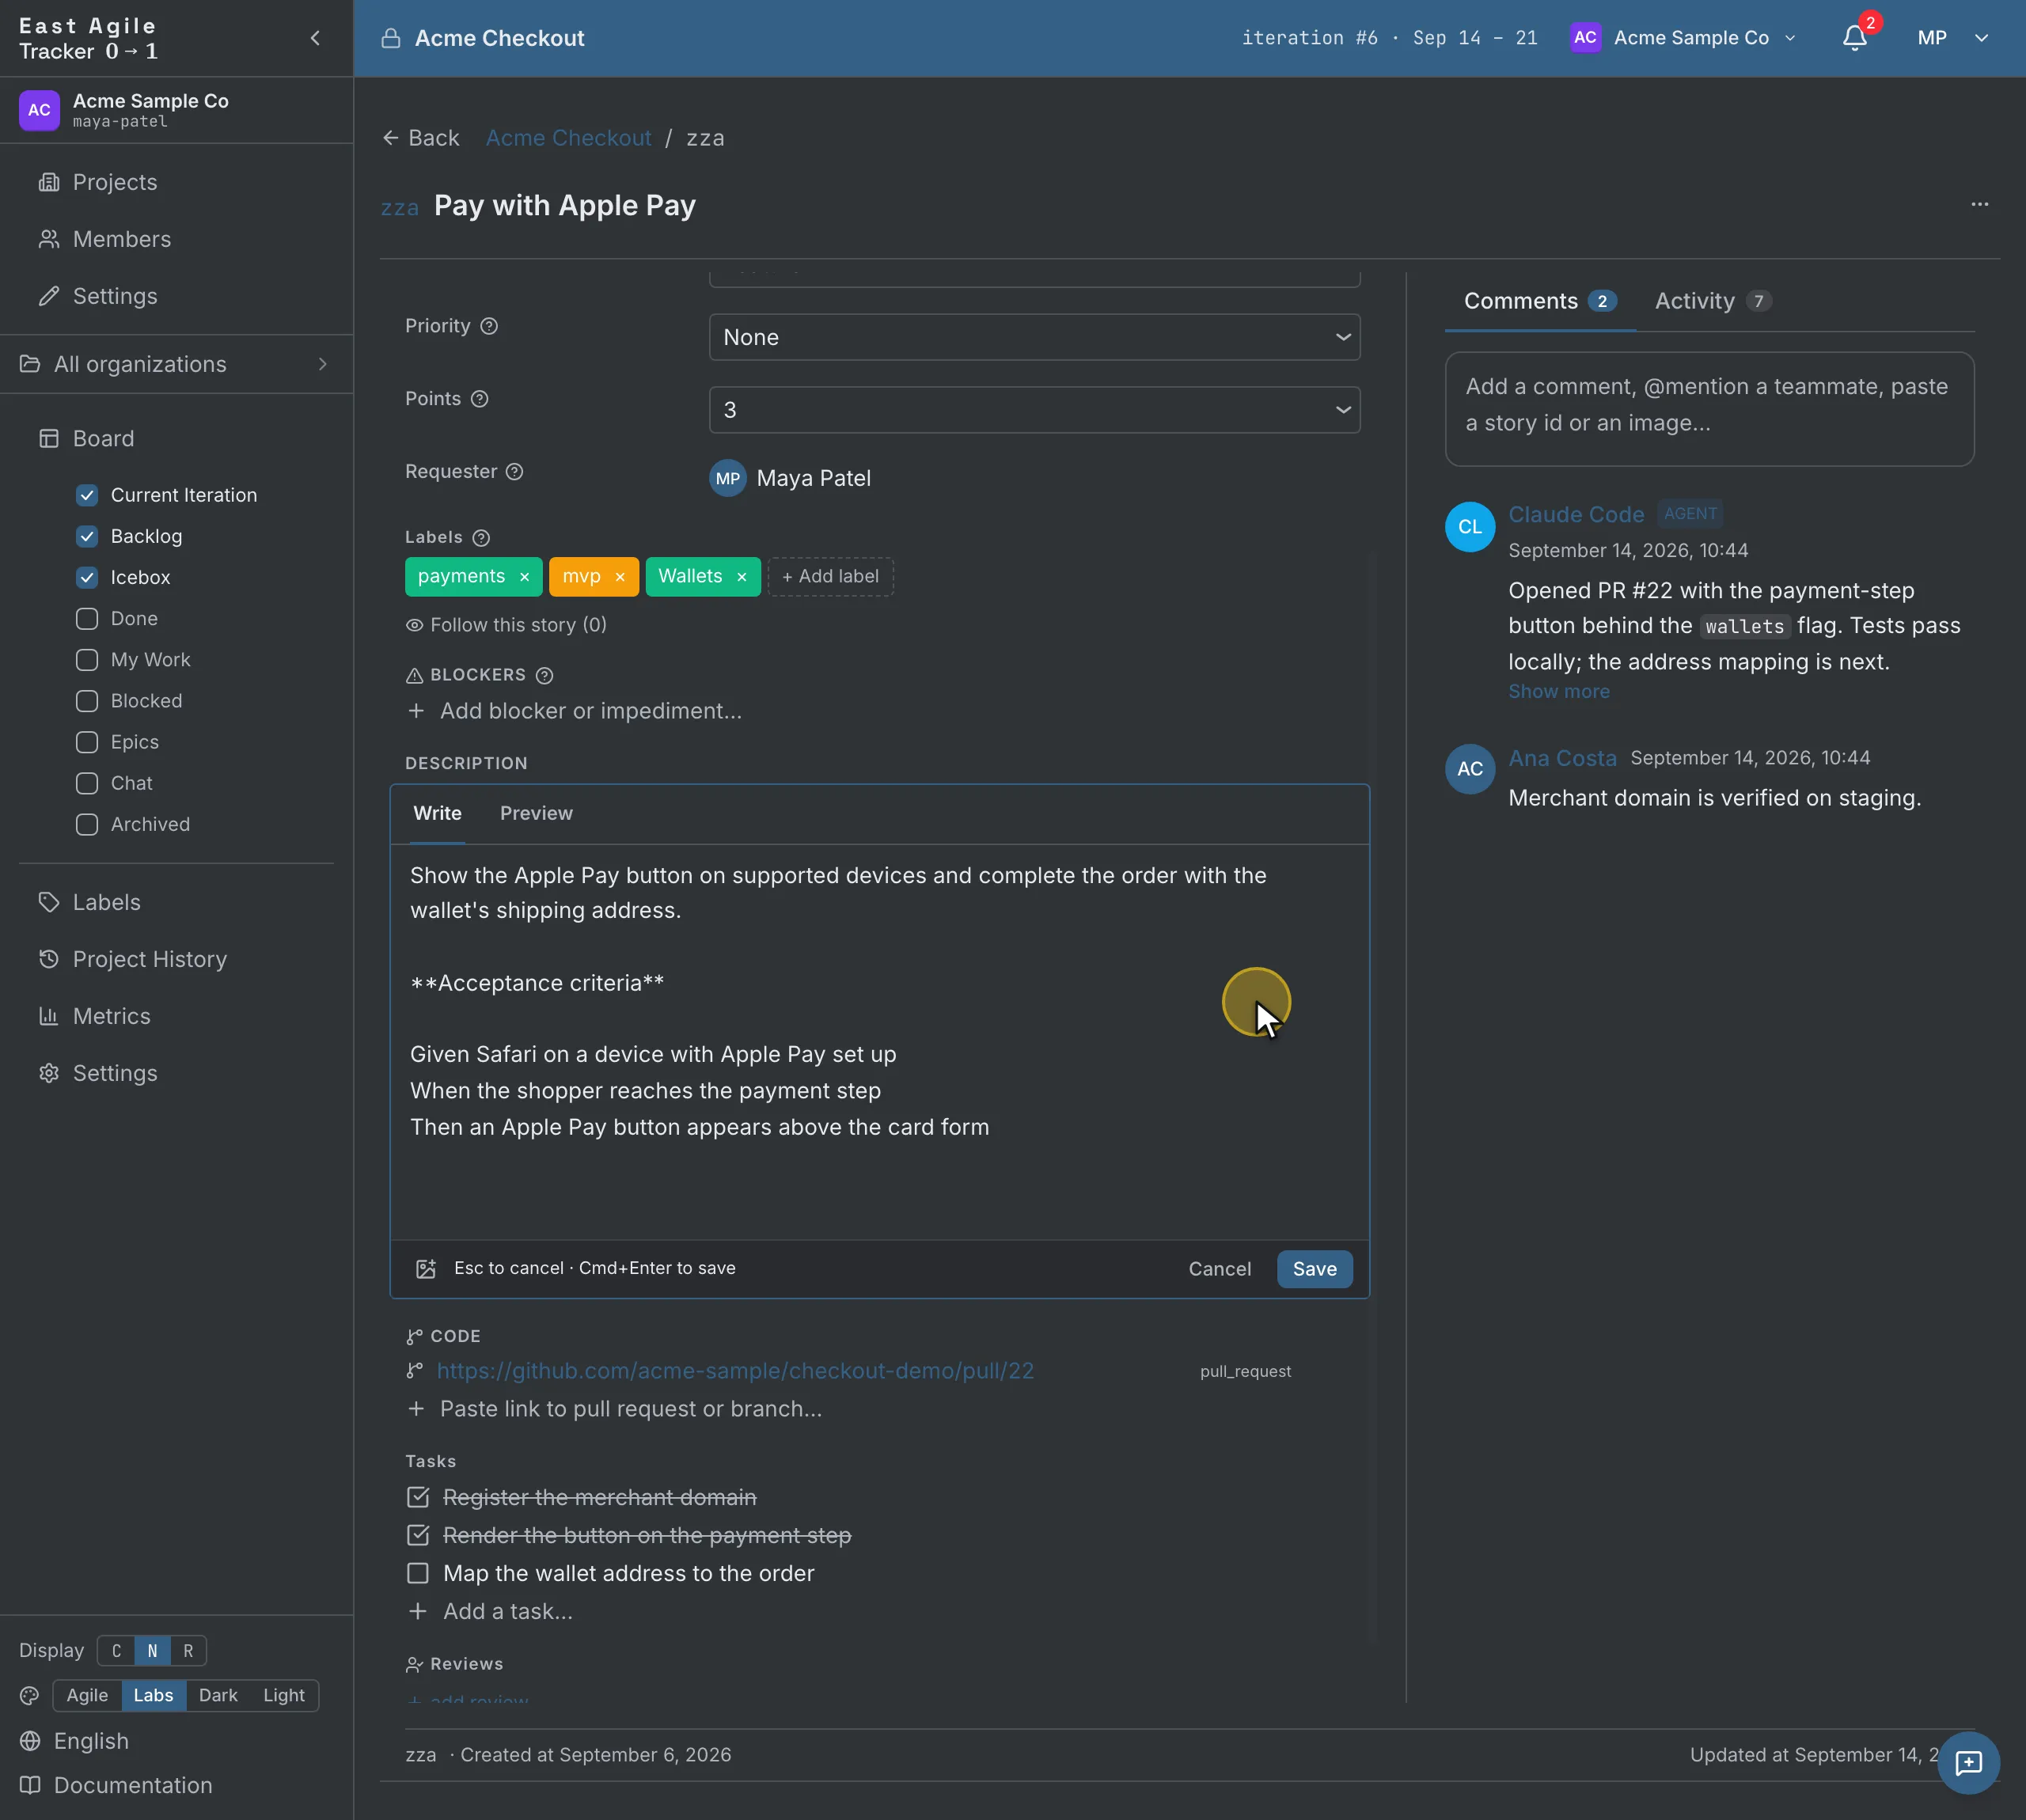Click the Claude Code avatar in comments
Screen dimensions: 2026x1820
1470,527
